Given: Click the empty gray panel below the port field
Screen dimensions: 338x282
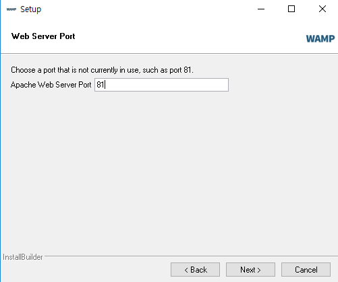Looking at the screenshot, I should [x=169, y=170].
